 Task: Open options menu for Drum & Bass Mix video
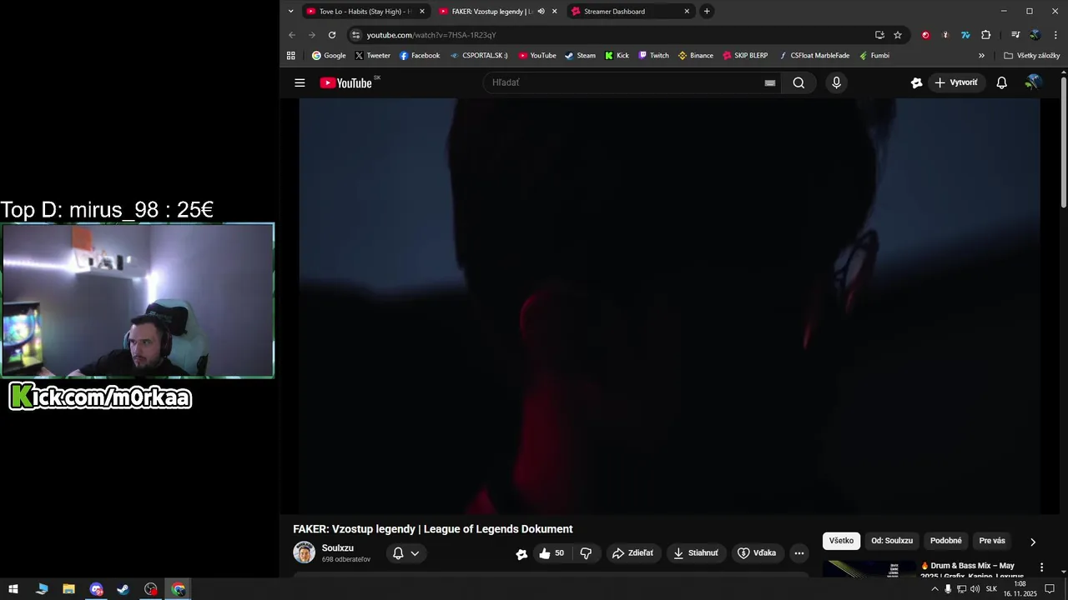click(1041, 567)
